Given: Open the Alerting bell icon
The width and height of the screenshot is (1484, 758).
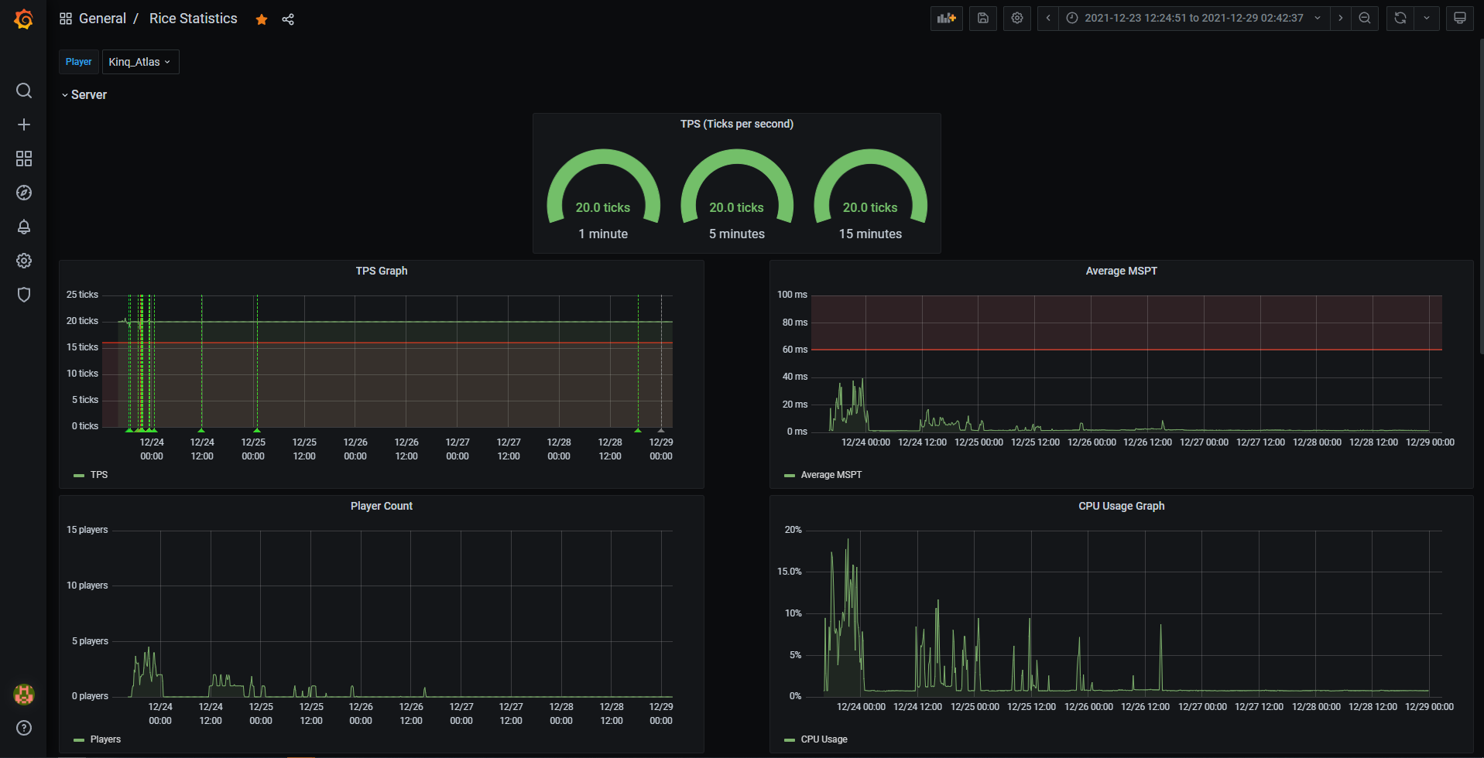Looking at the screenshot, I should pyautogui.click(x=24, y=227).
